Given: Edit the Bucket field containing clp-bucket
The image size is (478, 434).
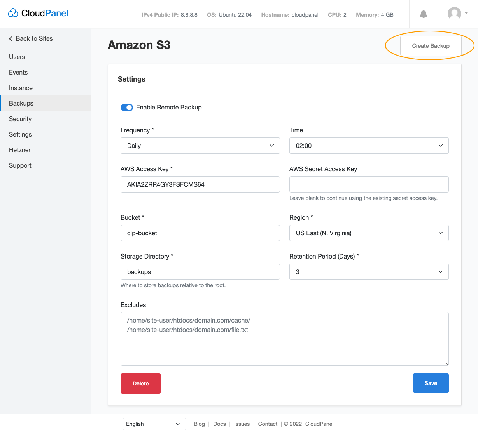Looking at the screenshot, I should [200, 233].
